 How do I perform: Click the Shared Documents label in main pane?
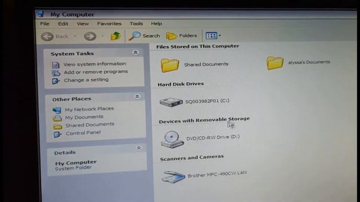click(x=206, y=65)
